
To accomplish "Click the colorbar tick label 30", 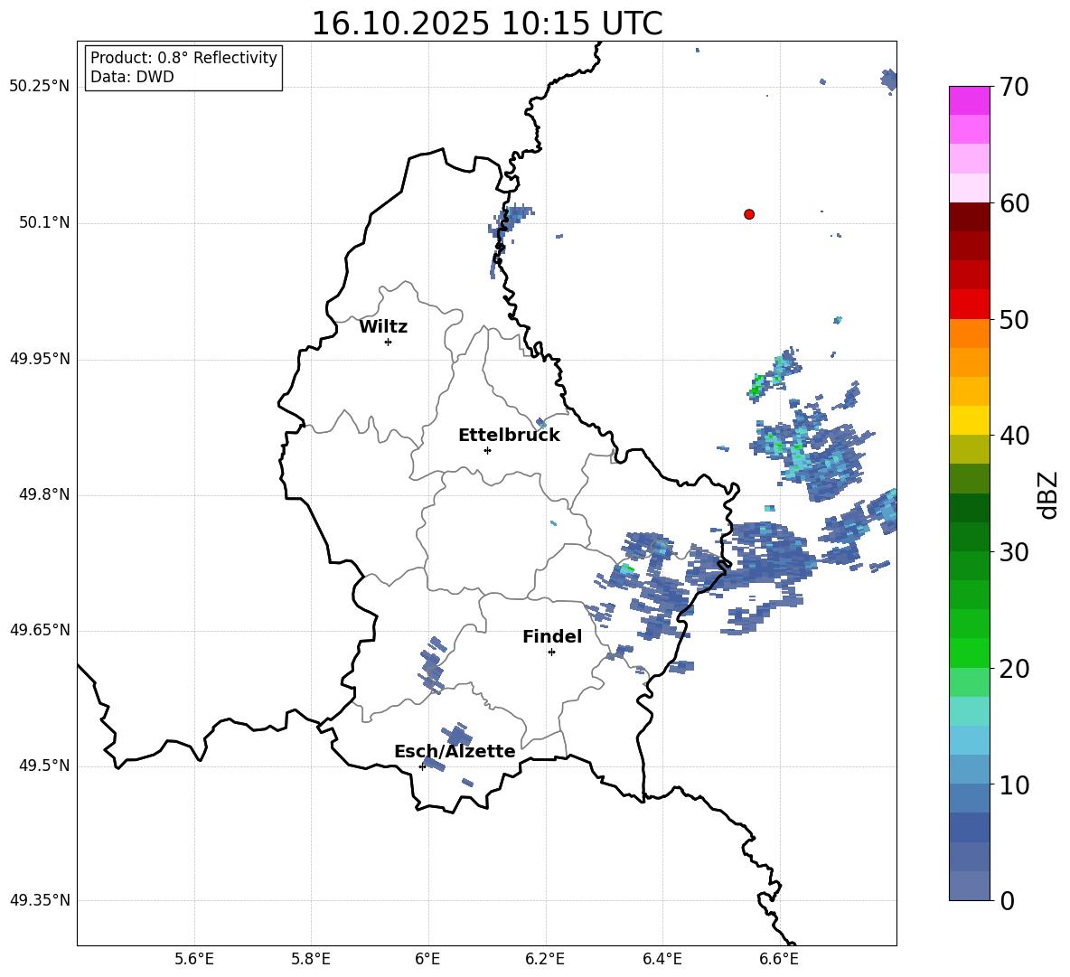I will click(1014, 552).
